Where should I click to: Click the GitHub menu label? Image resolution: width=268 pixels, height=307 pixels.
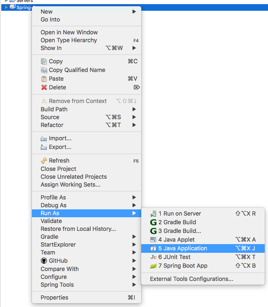coord(58,261)
